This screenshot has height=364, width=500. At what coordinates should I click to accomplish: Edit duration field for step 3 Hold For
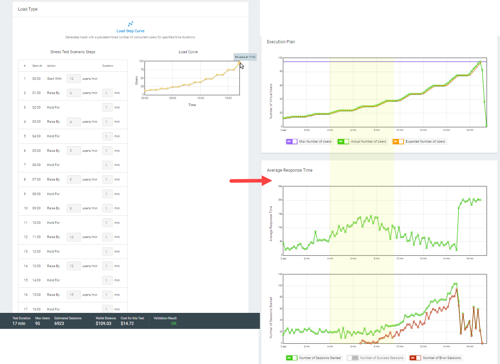[107, 107]
